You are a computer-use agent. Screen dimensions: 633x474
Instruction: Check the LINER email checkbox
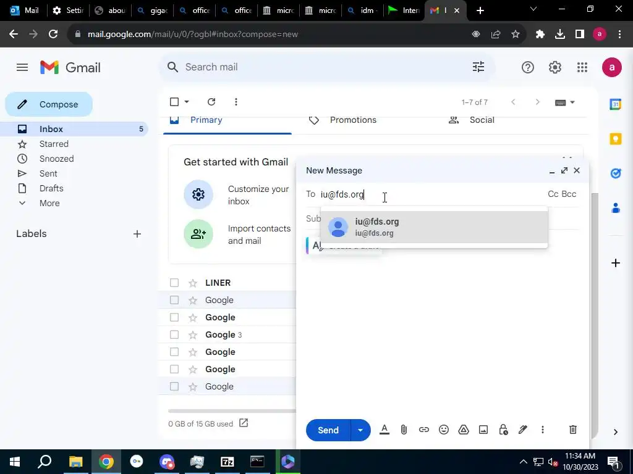(x=174, y=283)
